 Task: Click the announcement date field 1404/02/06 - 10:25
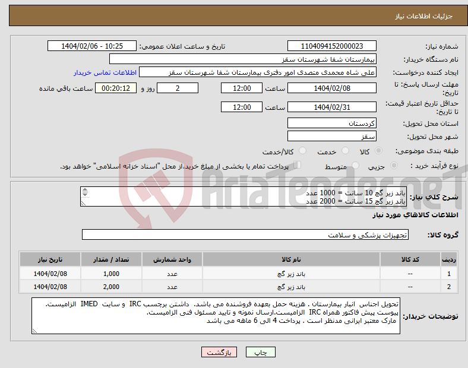click(x=92, y=46)
